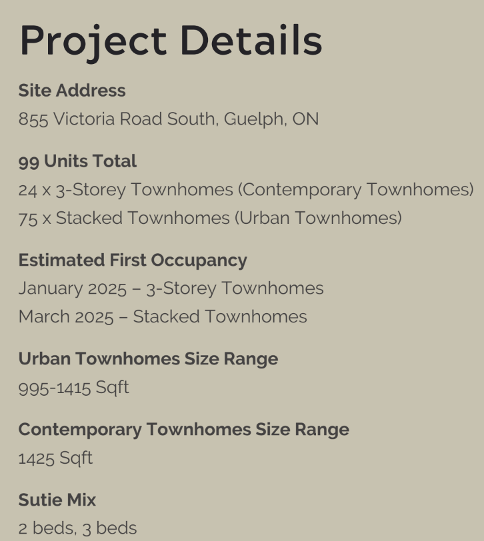Click the (Contemporary Townhomes) parenthetical text
Viewport: 484px width, 541px height.
coord(356,190)
